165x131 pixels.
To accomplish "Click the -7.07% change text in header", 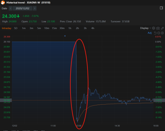I will [35, 16].
